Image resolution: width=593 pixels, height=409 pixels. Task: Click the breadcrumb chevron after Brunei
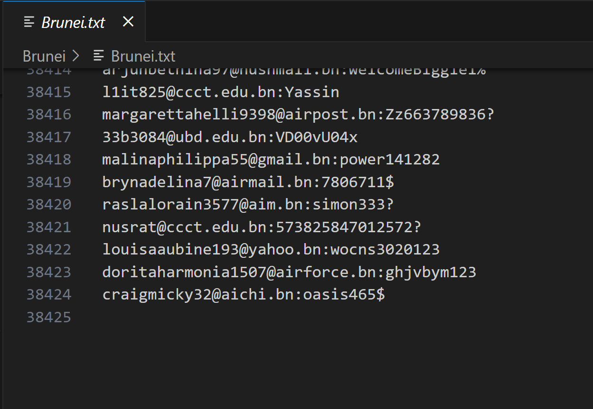(76, 56)
